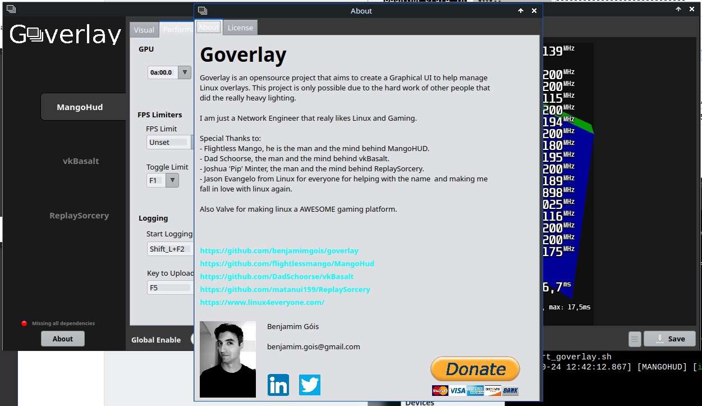
Task: Open the LinkedIn profile icon
Action: (x=278, y=385)
